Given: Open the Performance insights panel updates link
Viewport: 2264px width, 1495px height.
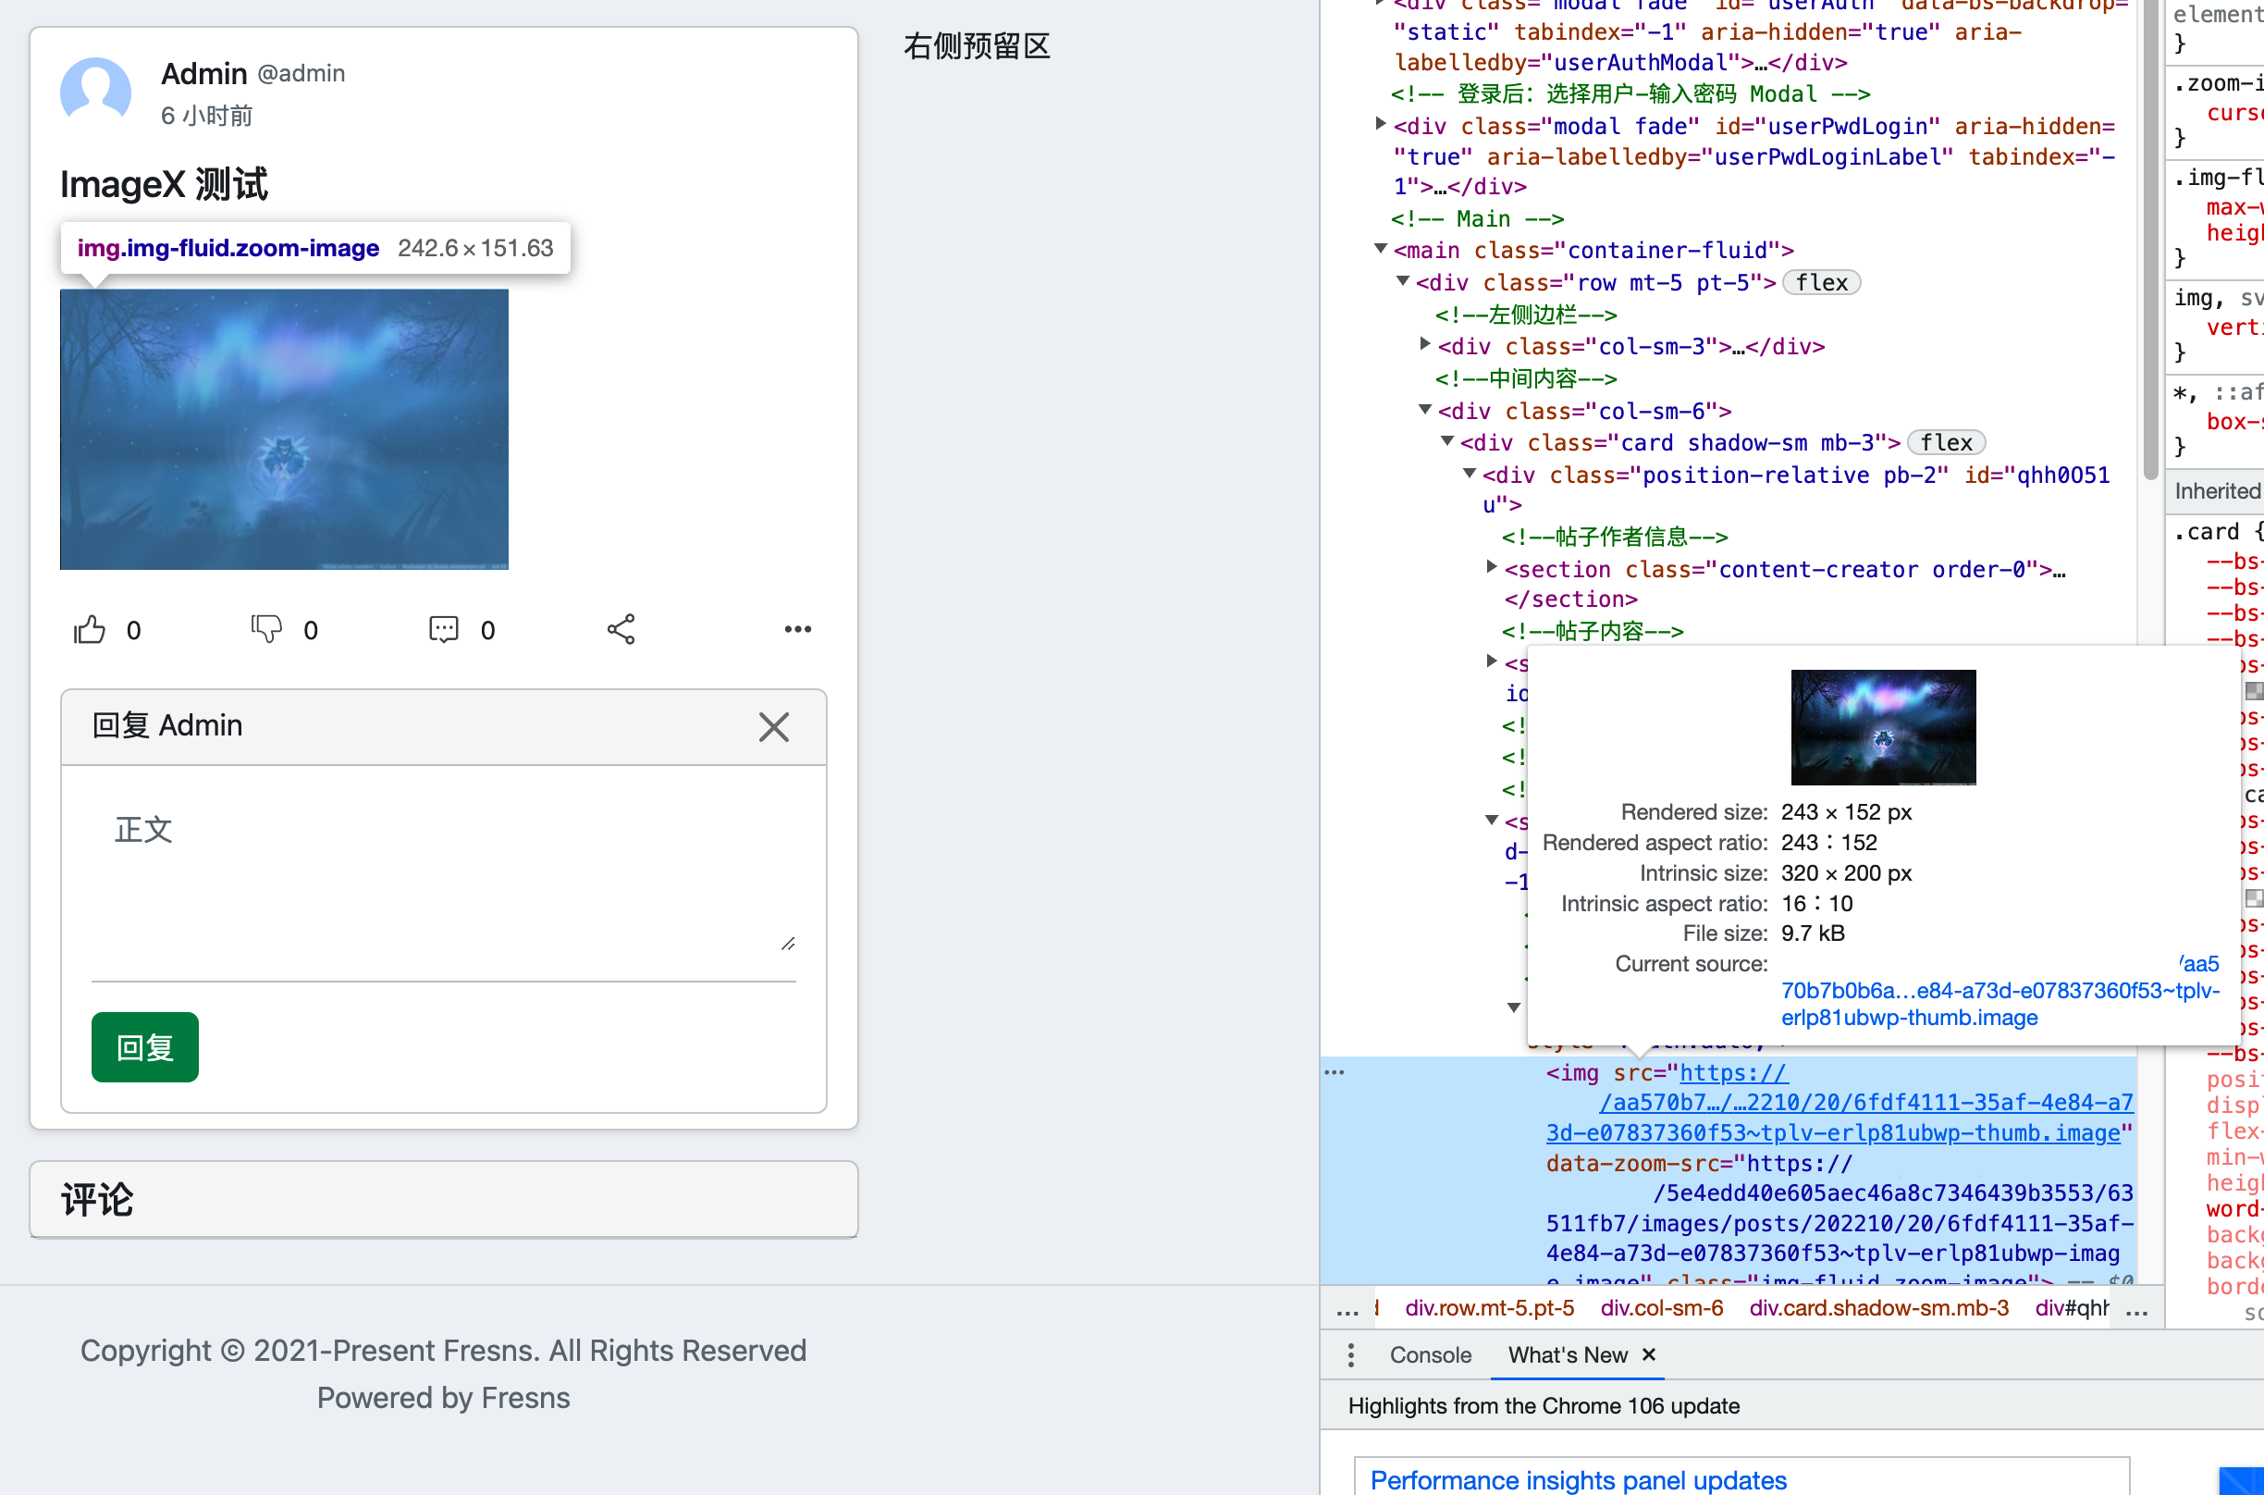Looking at the screenshot, I should coord(1578,1480).
